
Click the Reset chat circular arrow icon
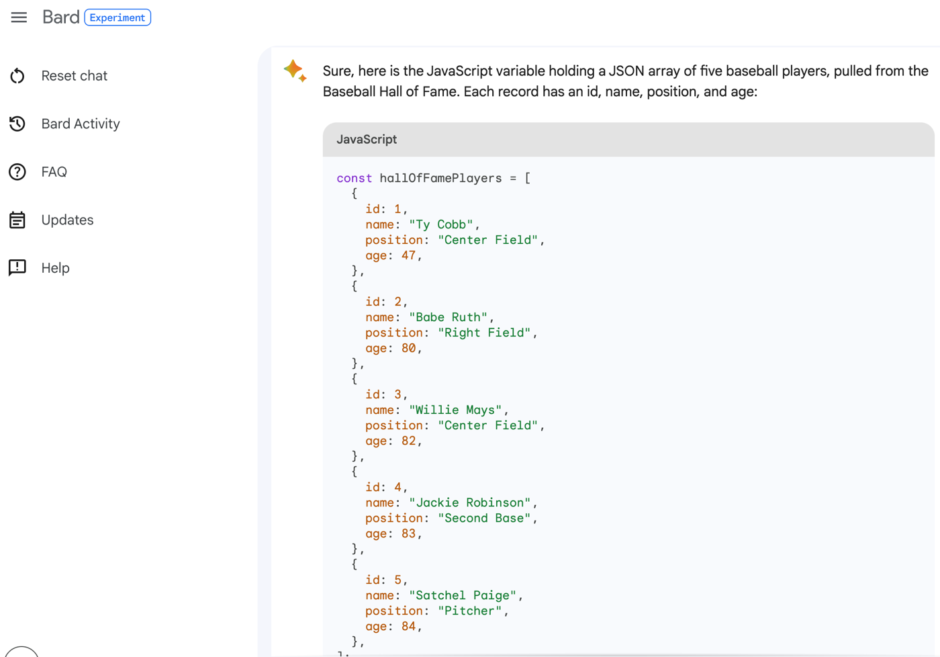click(x=17, y=76)
